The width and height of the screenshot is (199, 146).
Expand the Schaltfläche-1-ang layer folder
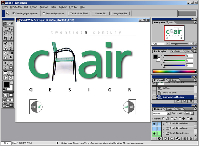point(163,129)
